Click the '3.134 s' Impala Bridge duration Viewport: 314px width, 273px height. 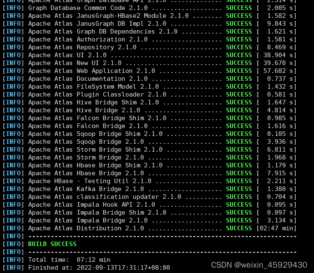point(280,220)
